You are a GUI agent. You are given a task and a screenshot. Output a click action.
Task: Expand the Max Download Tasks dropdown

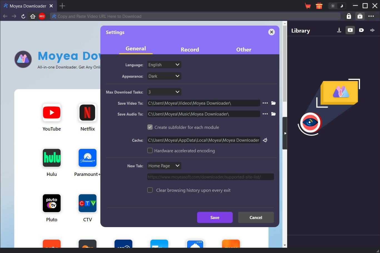[x=164, y=92]
